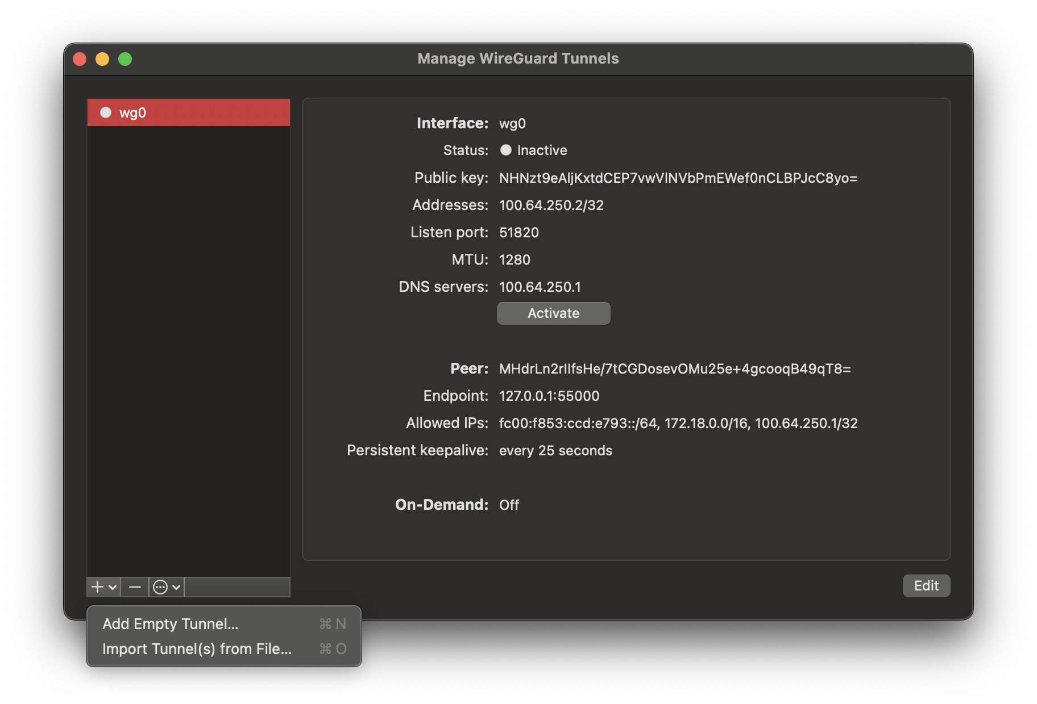Click the minus remove-tunnel button
This screenshot has width=1037, height=704.
(x=135, y=586)
